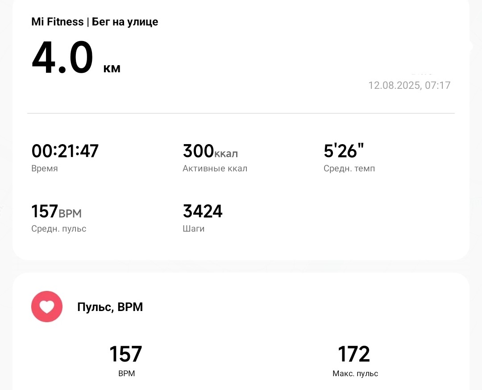Select the 5'26" average pace value
482x390 pixels.
341,151
